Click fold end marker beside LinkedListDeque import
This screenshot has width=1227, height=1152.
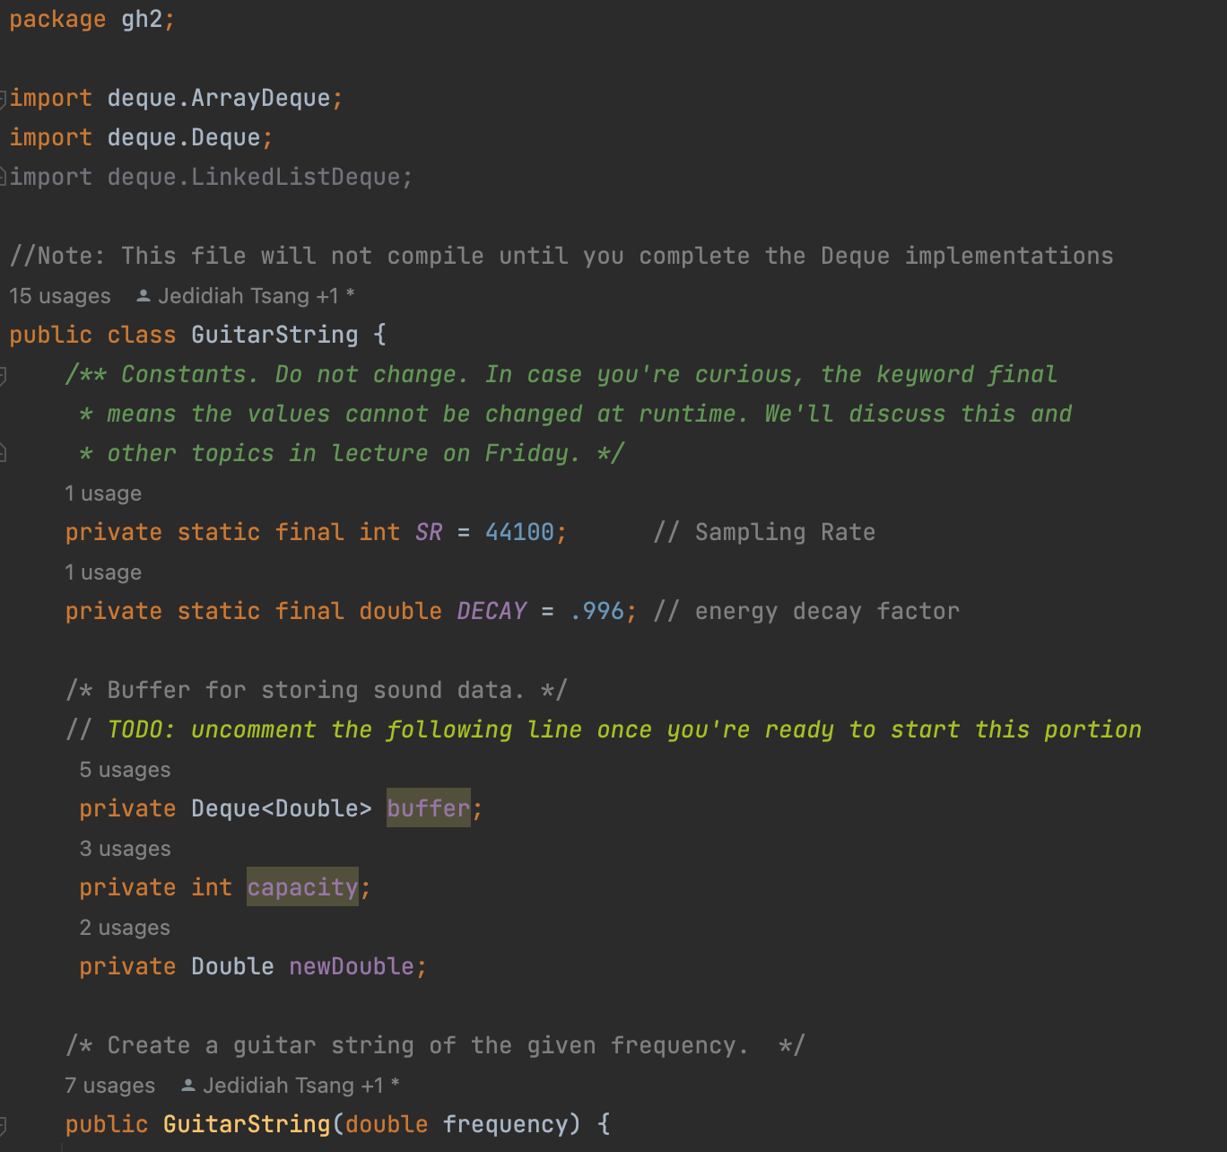pyautogui.click(x=4, y=177)
